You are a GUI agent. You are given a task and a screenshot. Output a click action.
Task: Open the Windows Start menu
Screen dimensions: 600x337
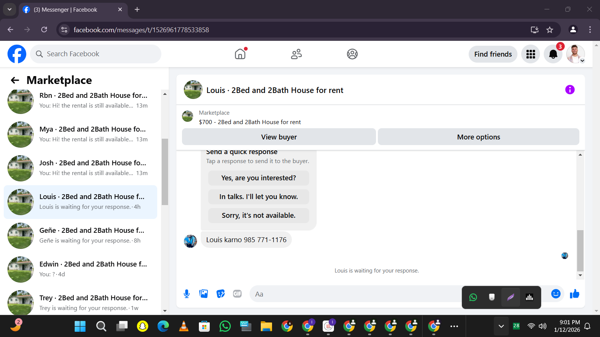pyautogui.click(x=80, y=327)
